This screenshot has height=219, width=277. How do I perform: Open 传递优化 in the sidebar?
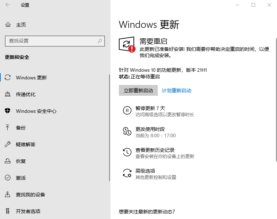[26, 94]
